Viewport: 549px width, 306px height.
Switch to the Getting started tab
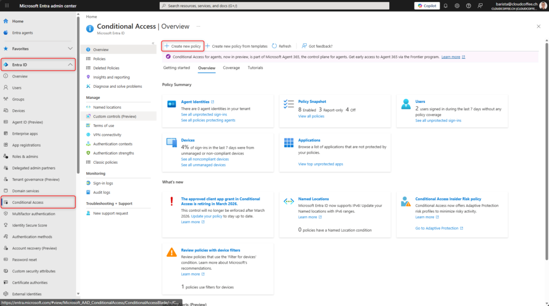click(x=176, y=68)
